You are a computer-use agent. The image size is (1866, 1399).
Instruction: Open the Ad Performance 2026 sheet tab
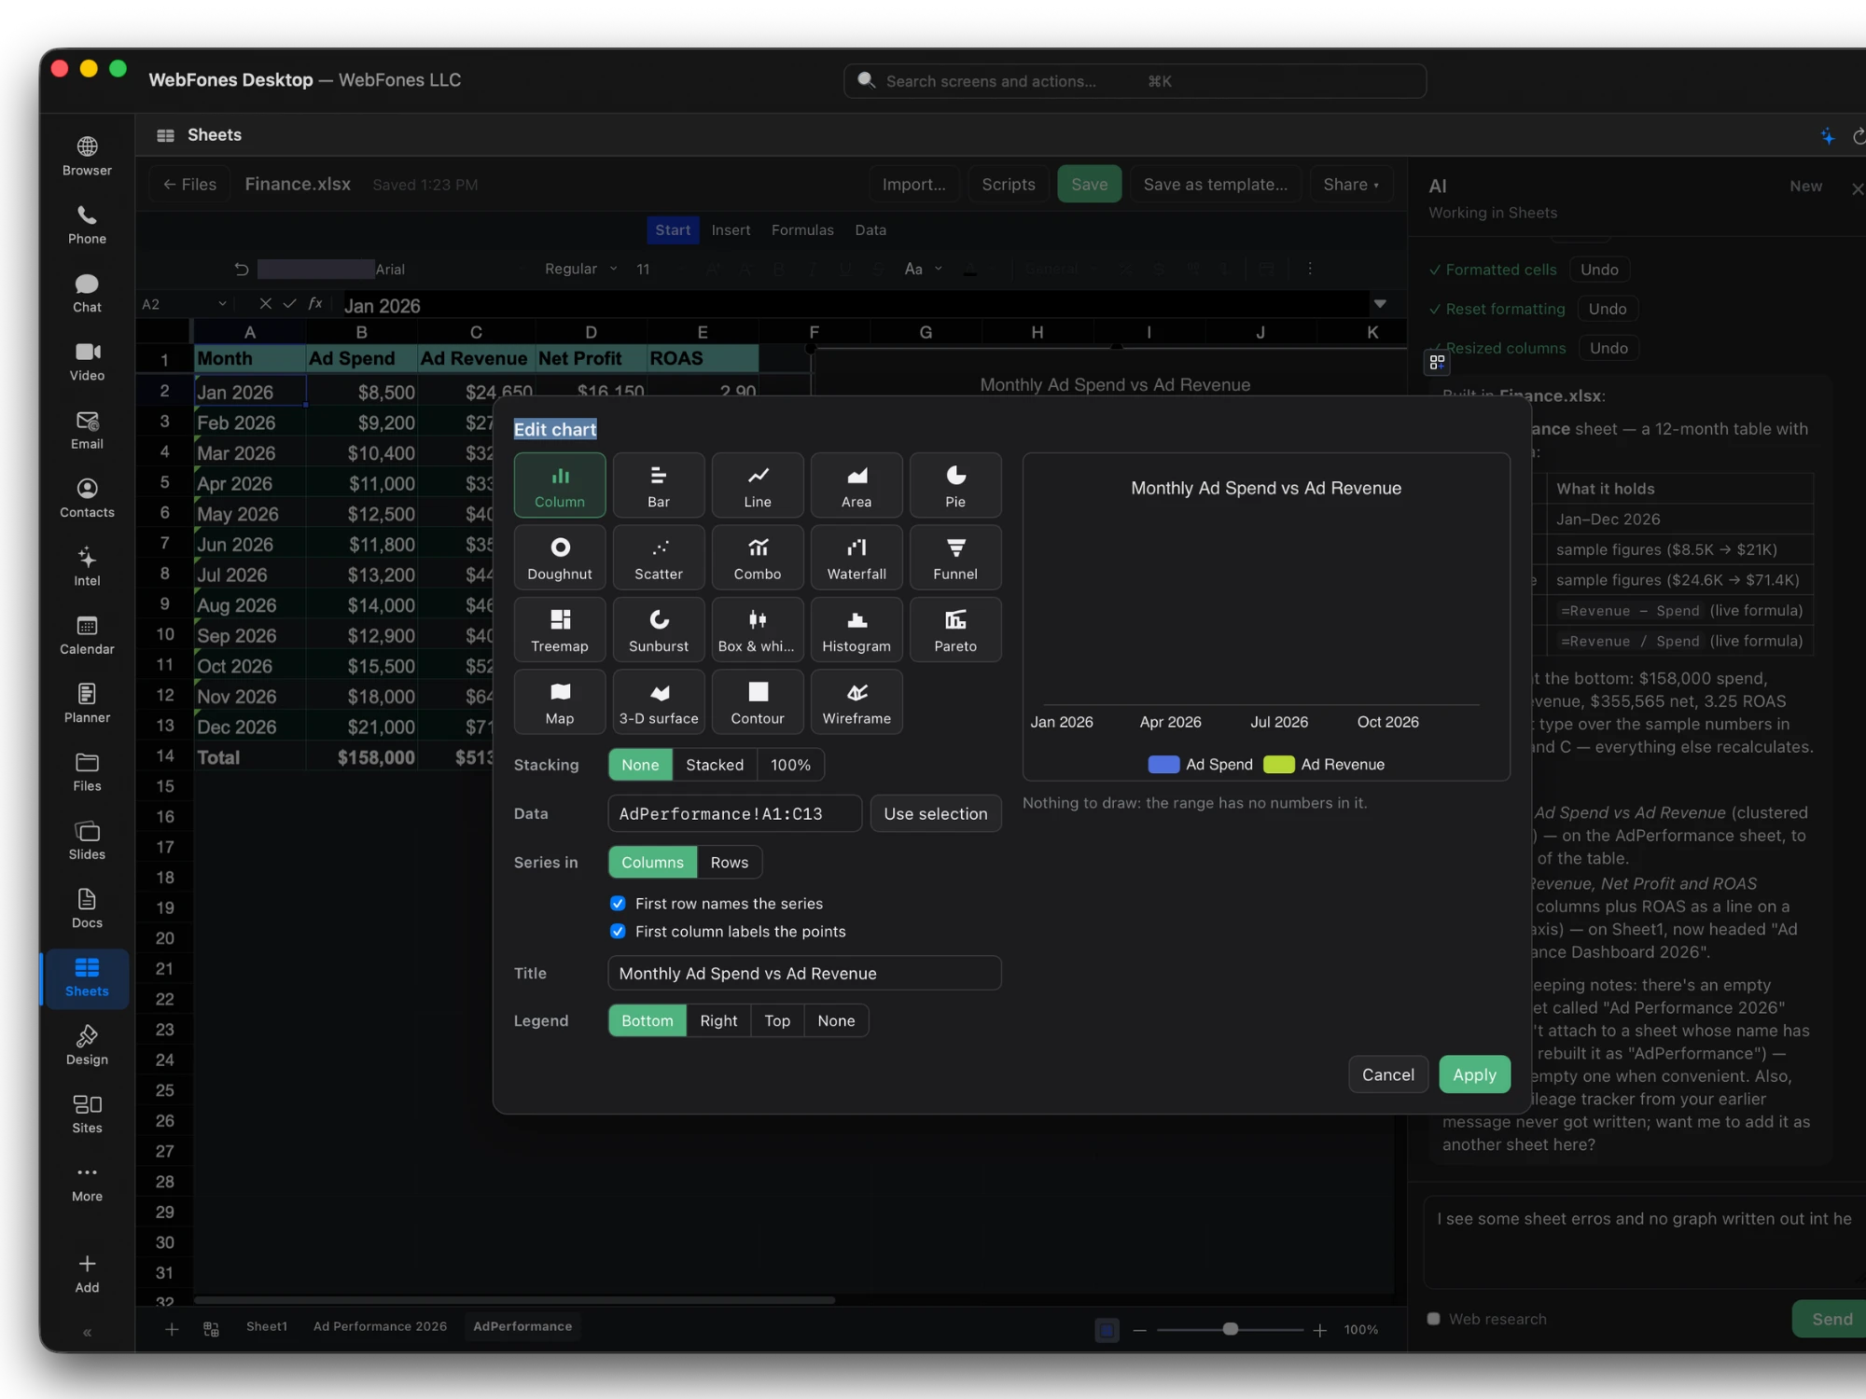tap(379, 1326)
